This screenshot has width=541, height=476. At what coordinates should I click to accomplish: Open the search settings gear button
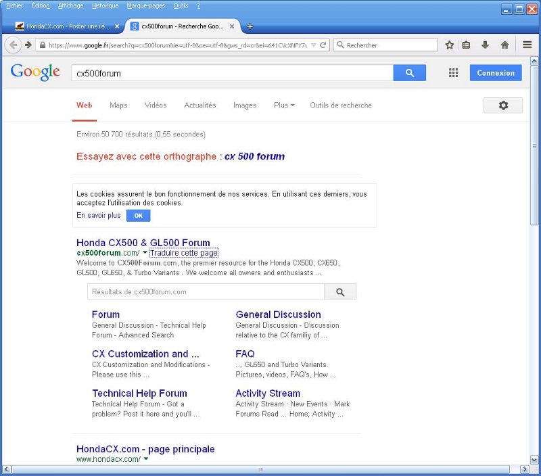tap(503, 105)
